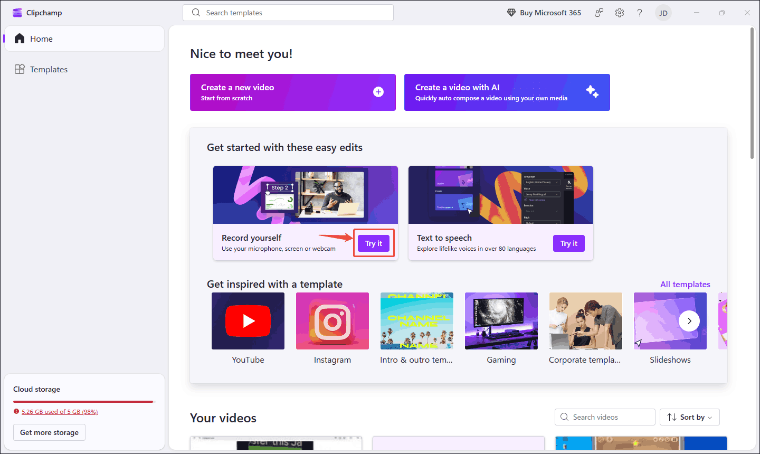Viewport: 760px width, 454px height.
Task: Open the YouTube template thumbnail
Action: (248, 320)
